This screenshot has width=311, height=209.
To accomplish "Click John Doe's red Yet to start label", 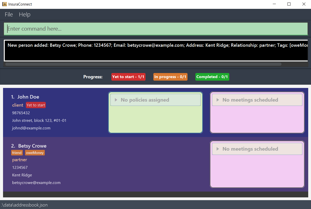I will point(36,105).
